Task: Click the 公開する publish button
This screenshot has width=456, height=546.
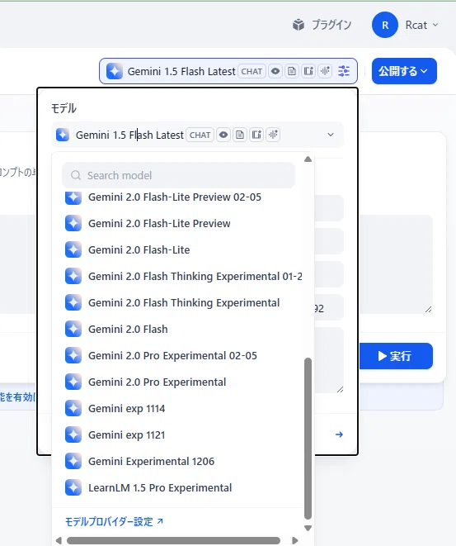Action: click(x=404, y=71)
